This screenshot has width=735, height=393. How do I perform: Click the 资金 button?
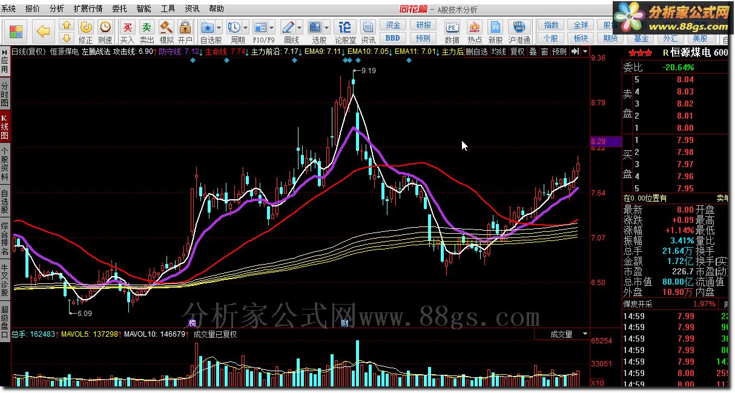click(x=393, y=25)
